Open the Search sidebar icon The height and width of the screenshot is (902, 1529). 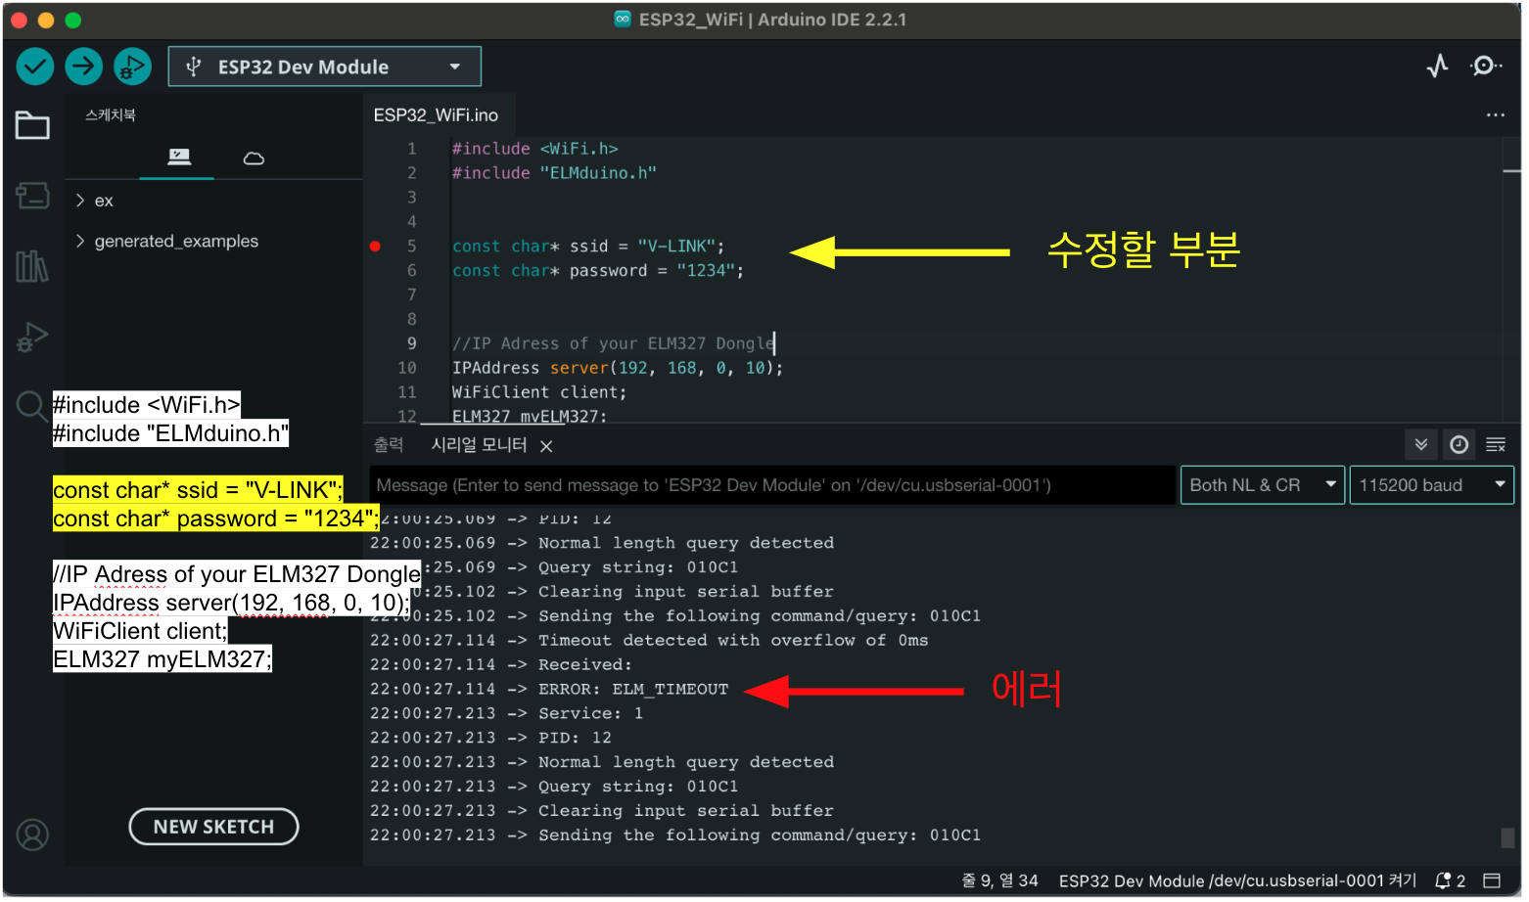tap(32, 406)
